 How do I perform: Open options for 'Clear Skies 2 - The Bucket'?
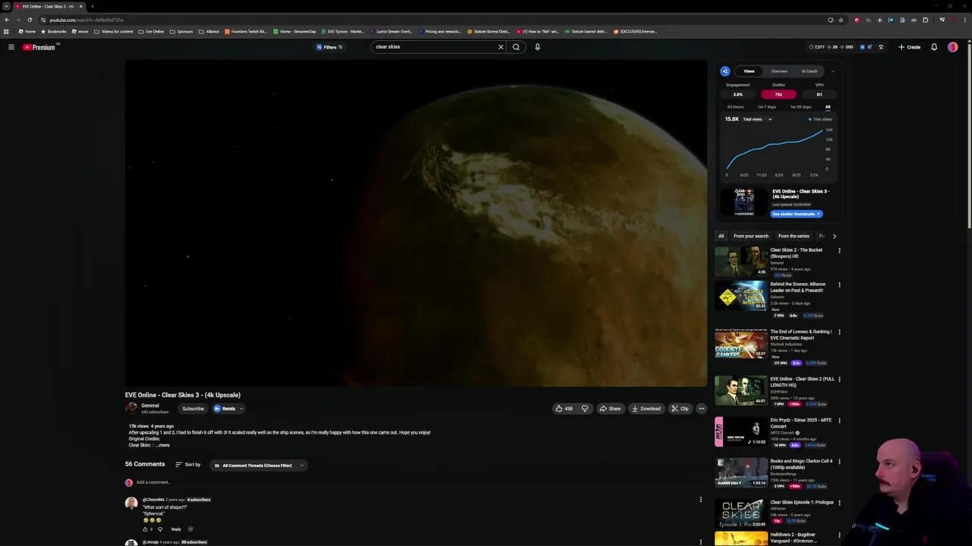pyautogui.click(x=839, y=250)
